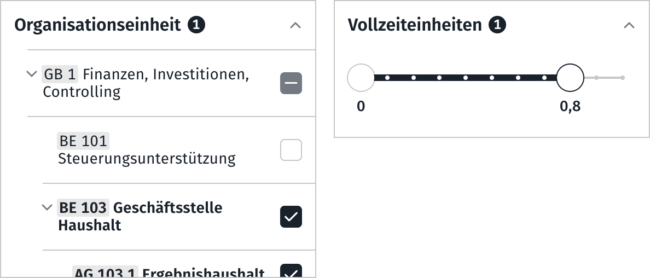Screen dimensions: 650x278
Task: Click the left slider handle at 0
Action: [361, 78]
